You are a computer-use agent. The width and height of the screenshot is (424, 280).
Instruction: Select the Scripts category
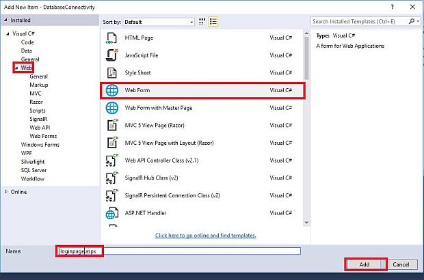coord(38,111)
